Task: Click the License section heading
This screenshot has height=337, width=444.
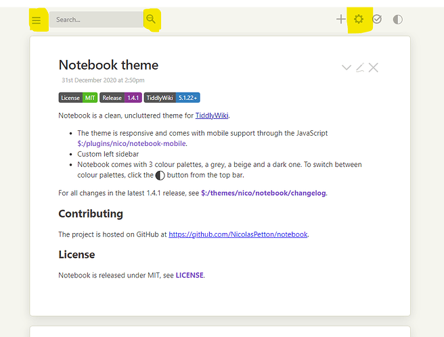Action: point(76,255)
